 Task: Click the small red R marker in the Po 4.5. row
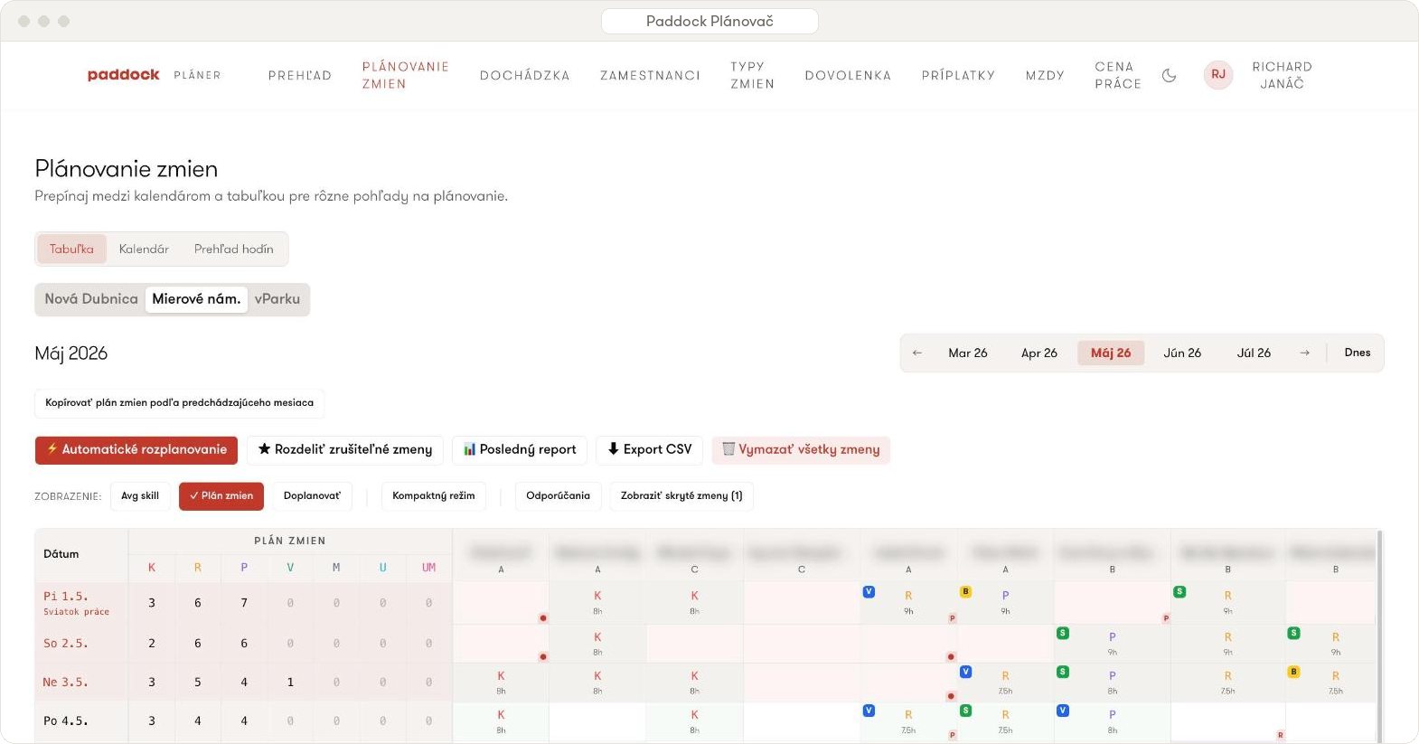tap(1280, 736)
